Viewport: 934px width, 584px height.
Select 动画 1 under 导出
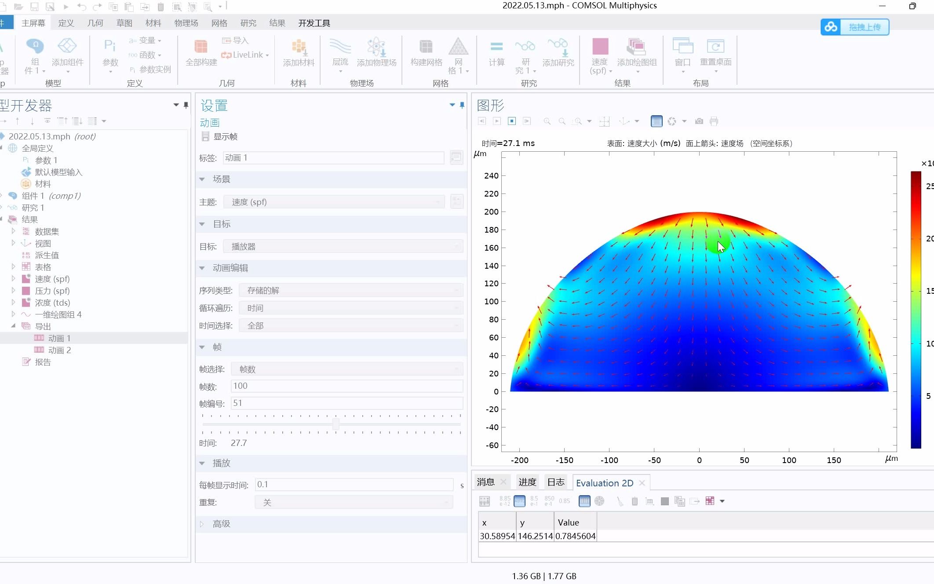click(x=58, y=338)
